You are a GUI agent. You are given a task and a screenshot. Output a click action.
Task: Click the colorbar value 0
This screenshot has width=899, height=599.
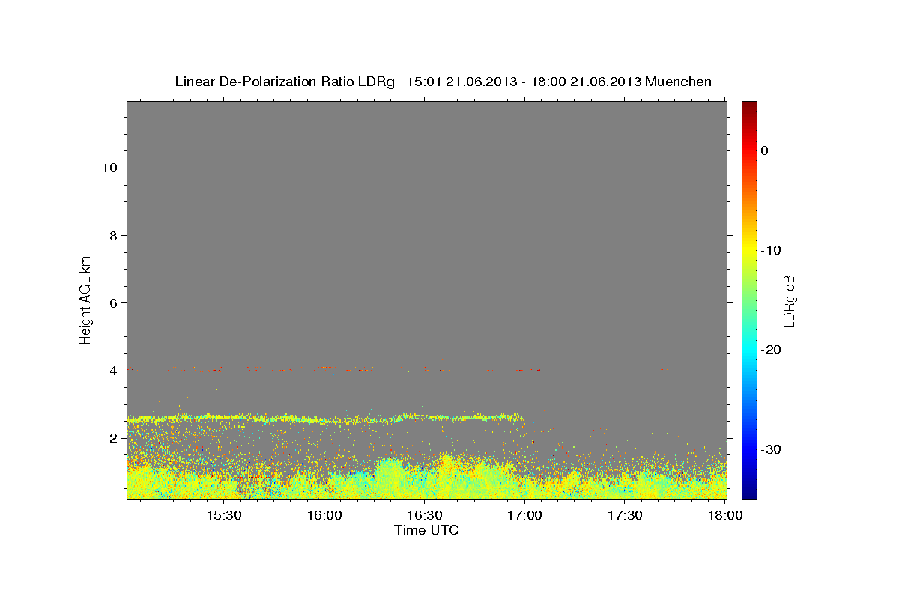click(x=764, y=150)
